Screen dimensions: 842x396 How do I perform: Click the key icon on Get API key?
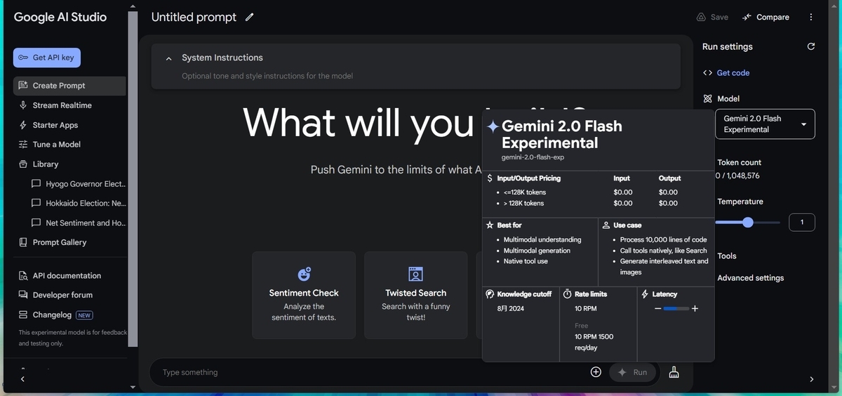pos(23,58)
